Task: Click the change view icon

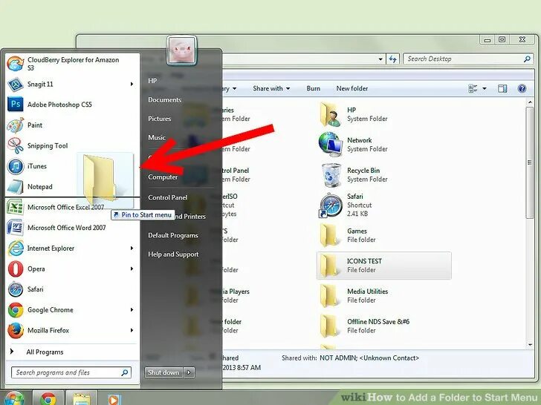Action: pos(473,88)
